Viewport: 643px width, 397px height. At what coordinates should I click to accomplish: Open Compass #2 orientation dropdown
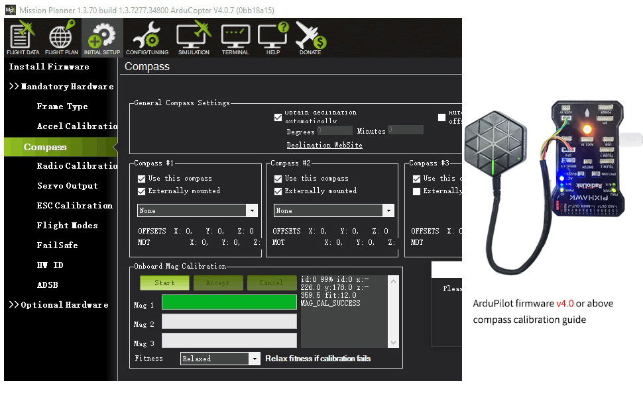[334, 210]
